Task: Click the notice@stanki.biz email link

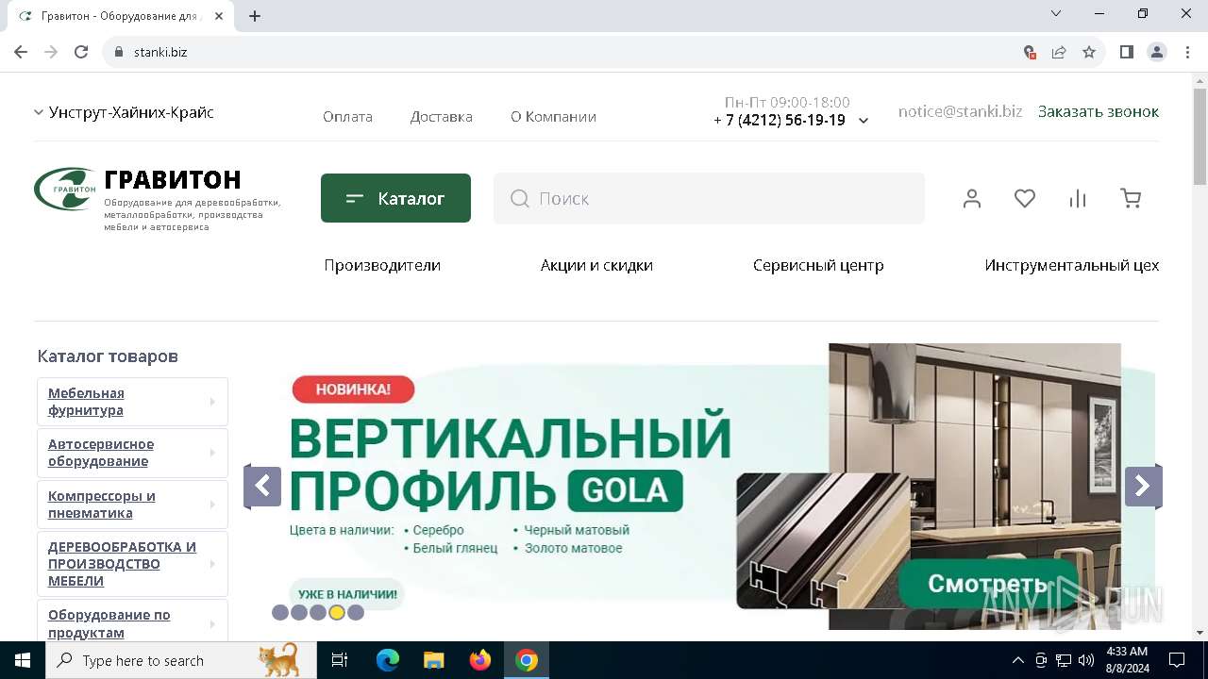Action: click(x=960, y=111)
